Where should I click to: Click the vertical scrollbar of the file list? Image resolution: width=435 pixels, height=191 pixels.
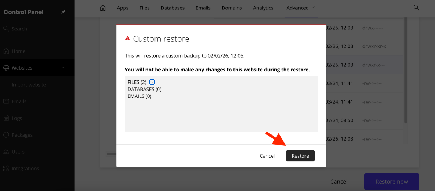pyautogui.click(x=406, y=71)
